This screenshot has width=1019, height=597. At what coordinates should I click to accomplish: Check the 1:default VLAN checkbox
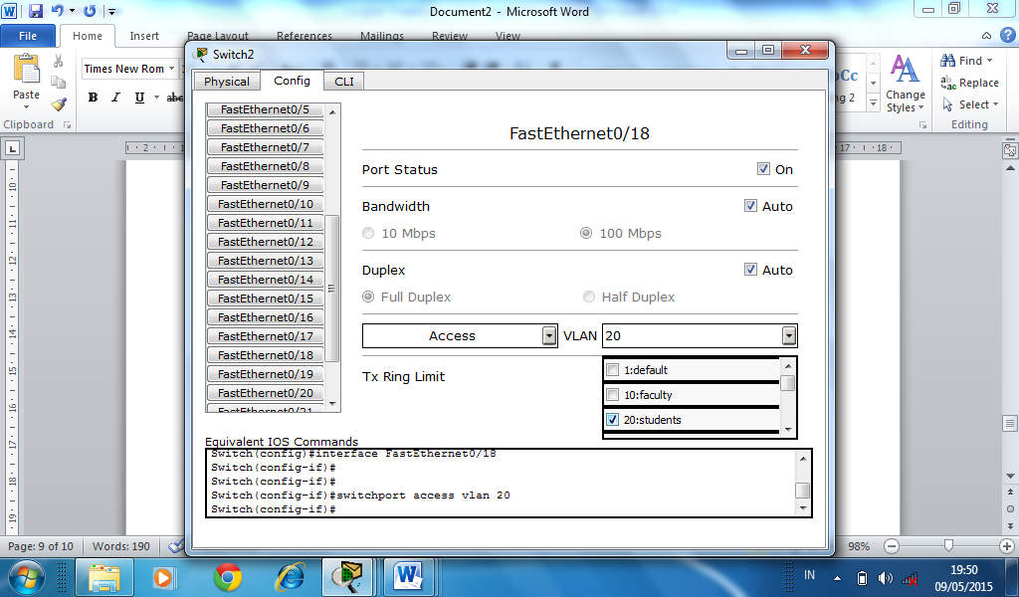(x=612, y=370)
